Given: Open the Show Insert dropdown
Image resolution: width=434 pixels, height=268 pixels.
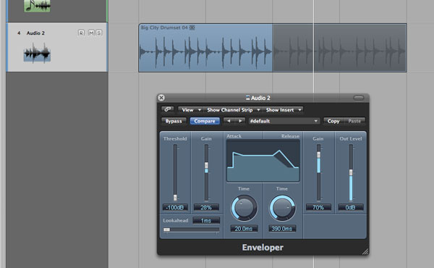Looking at the screenshot, I should [x=283, y=110].
